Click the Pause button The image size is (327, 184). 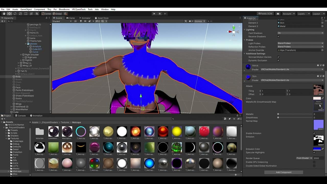coord(160,14)
